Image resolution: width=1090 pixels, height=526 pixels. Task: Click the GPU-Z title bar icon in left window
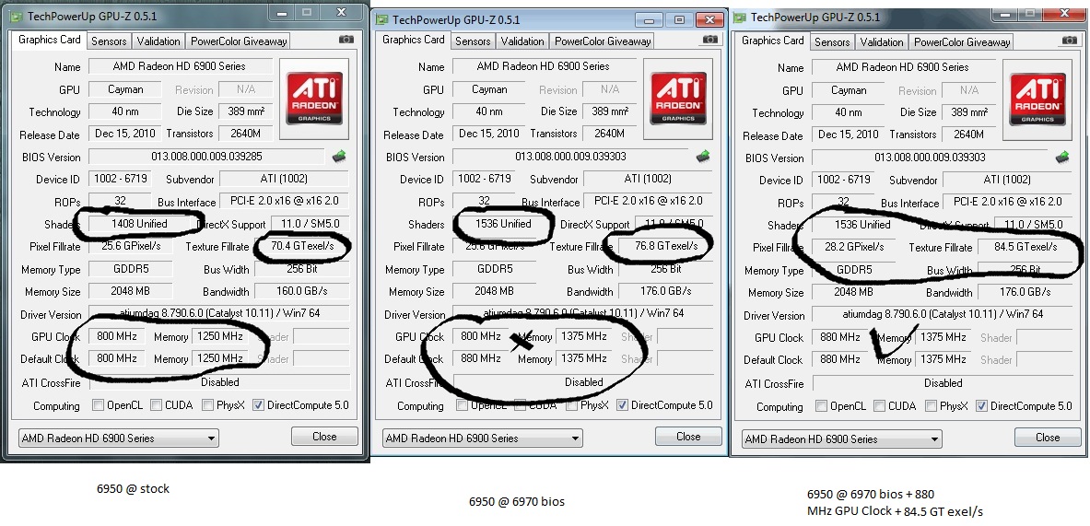point(17,16)
